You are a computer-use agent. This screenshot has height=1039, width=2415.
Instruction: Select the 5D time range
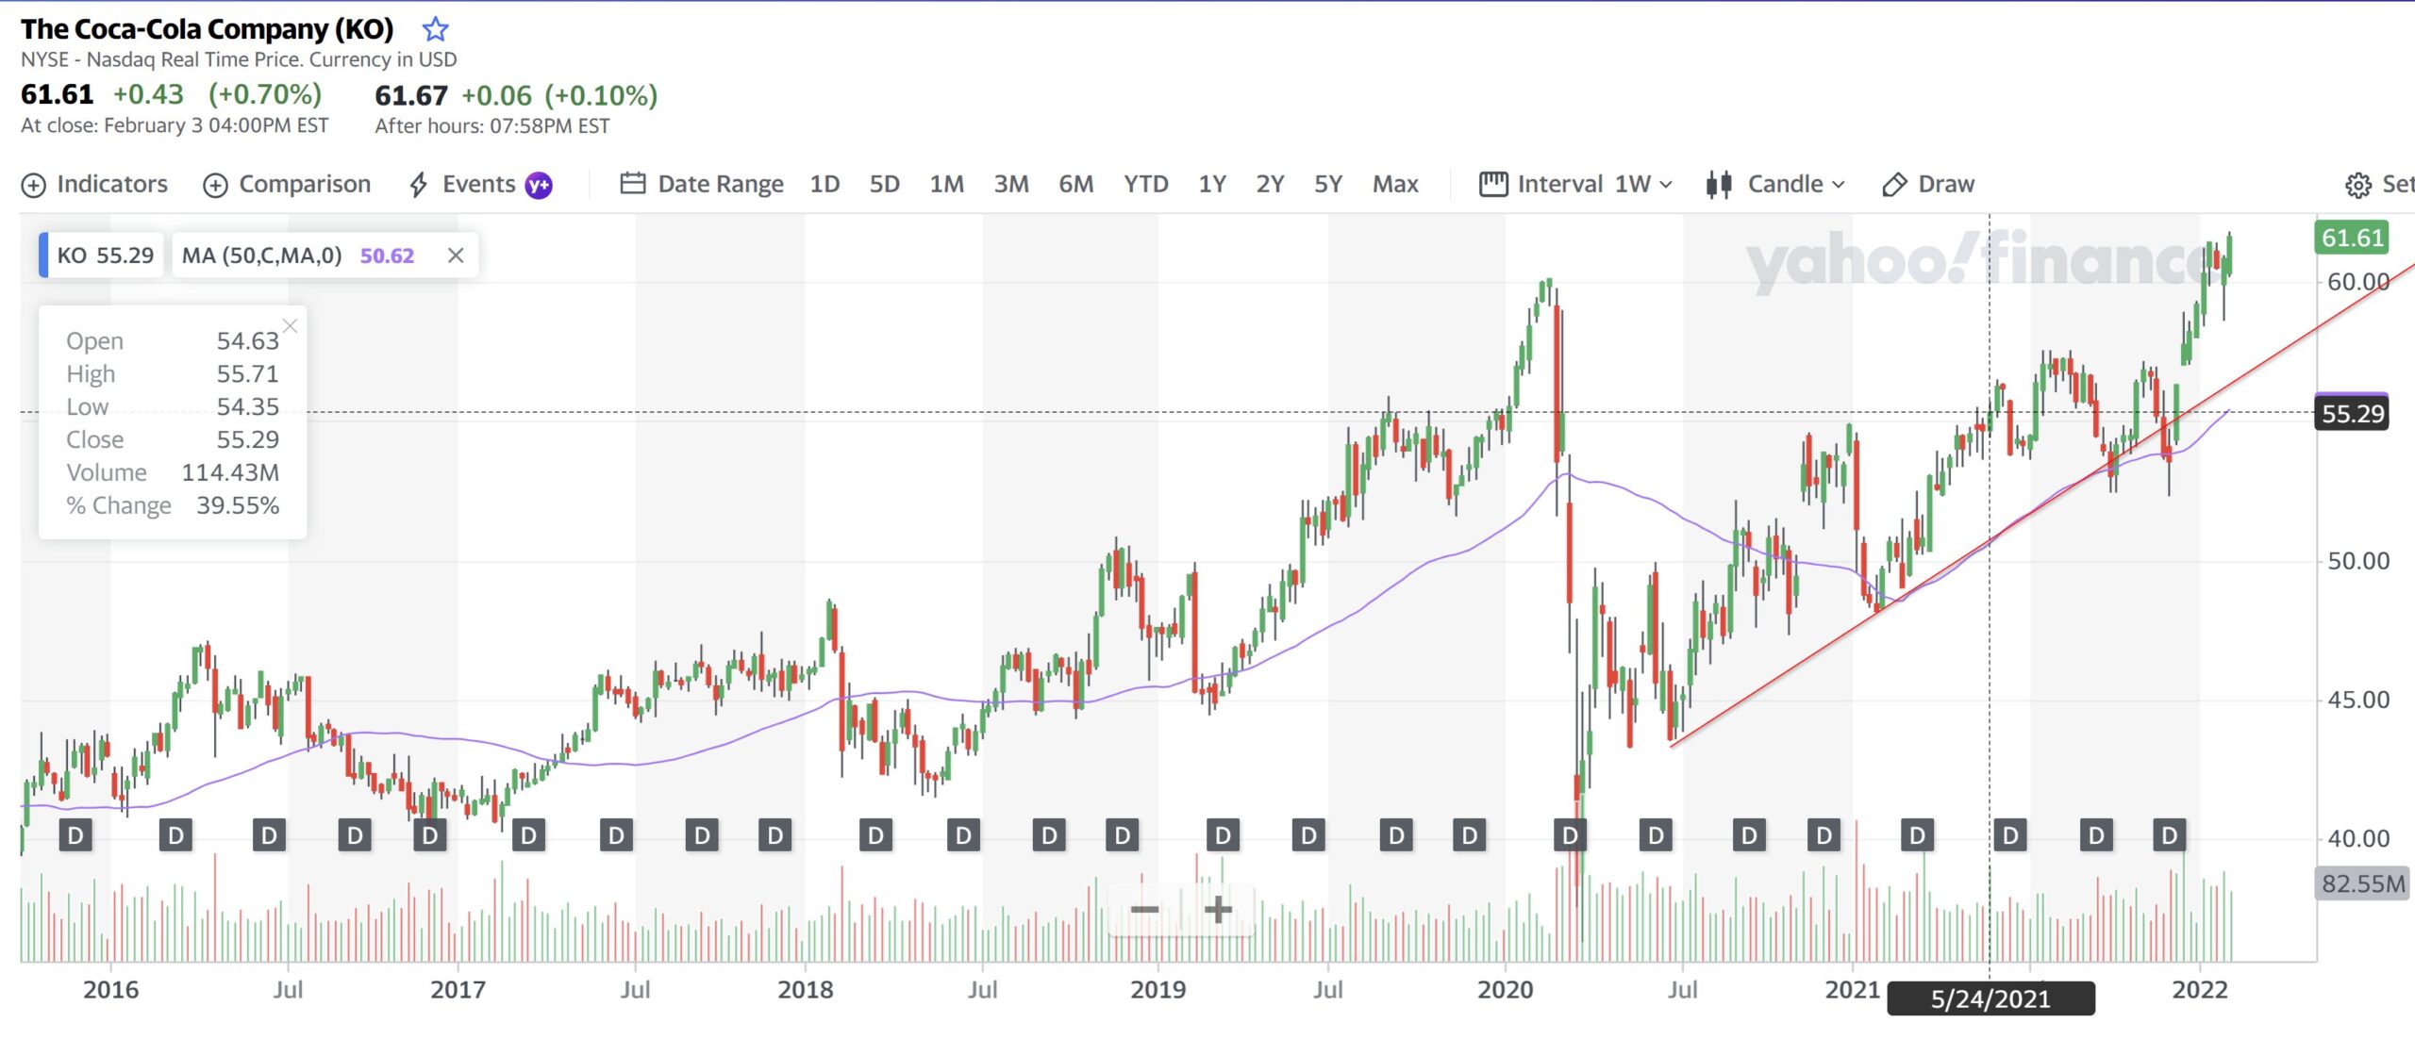tap(884, 184)
